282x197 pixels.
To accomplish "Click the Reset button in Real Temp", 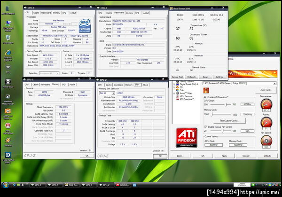I will [x=205, y=77].
